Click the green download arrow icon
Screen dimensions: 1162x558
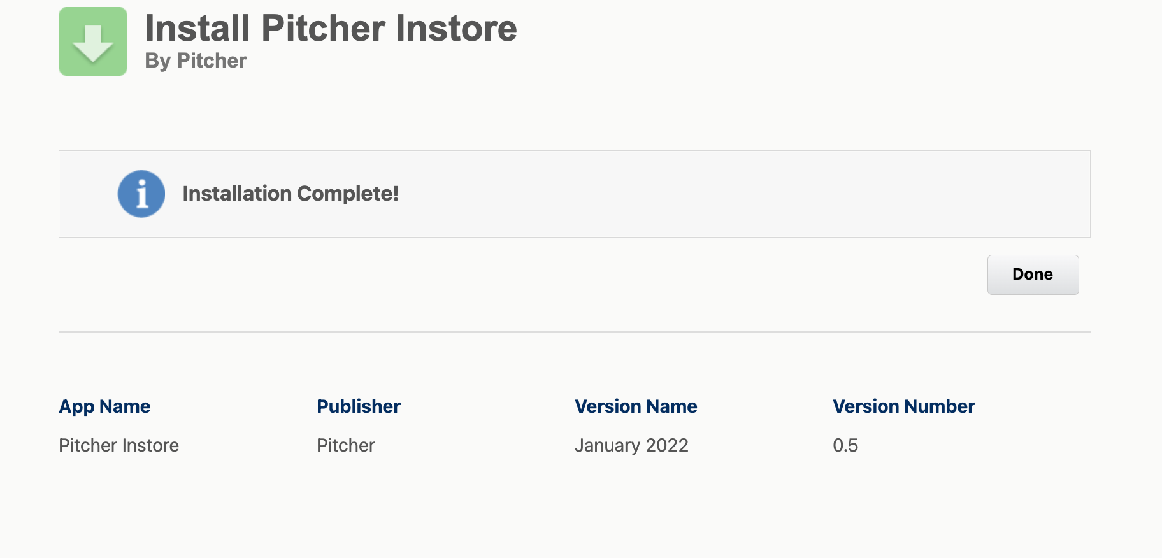[93, 42]
